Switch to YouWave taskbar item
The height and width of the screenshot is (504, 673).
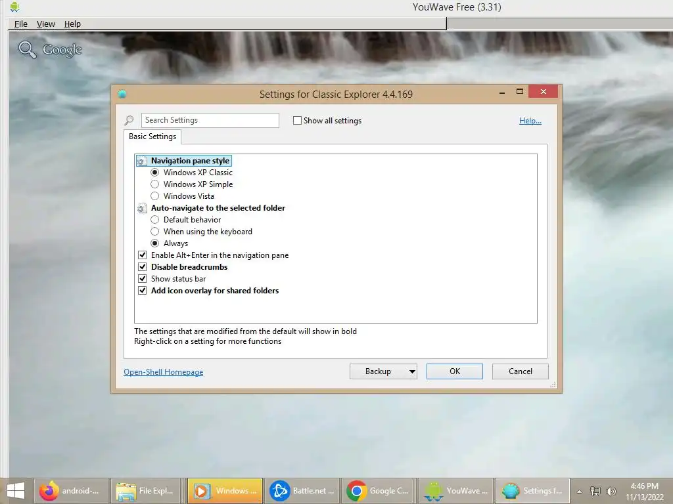(455, 491)
